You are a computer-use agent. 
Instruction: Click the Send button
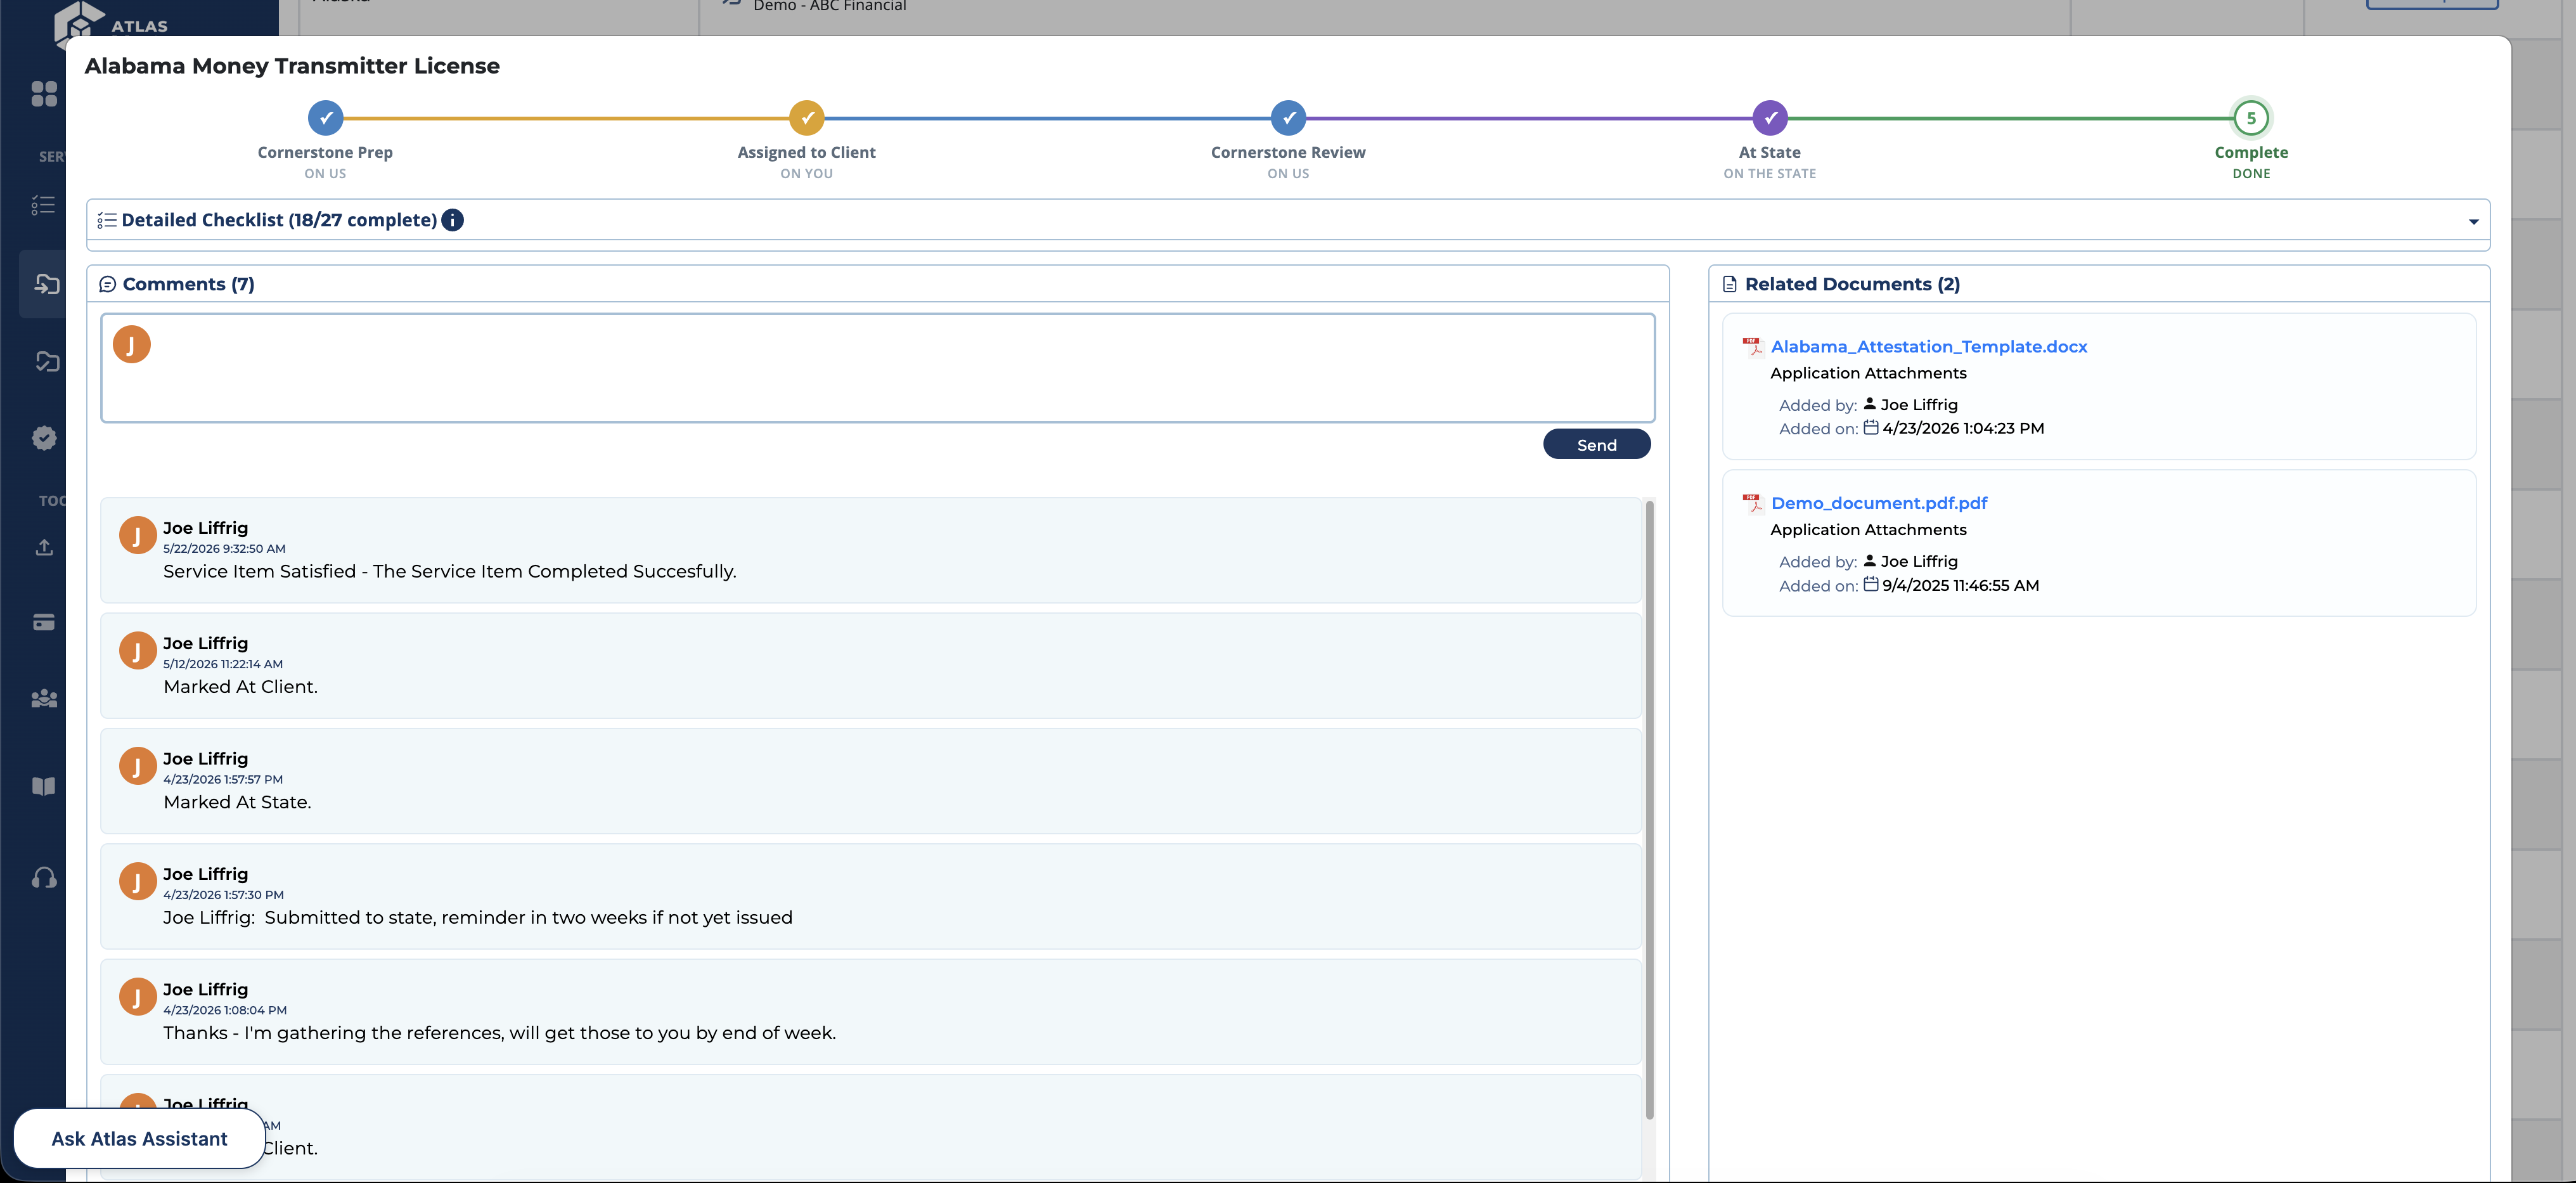[x=1597, y=445]
